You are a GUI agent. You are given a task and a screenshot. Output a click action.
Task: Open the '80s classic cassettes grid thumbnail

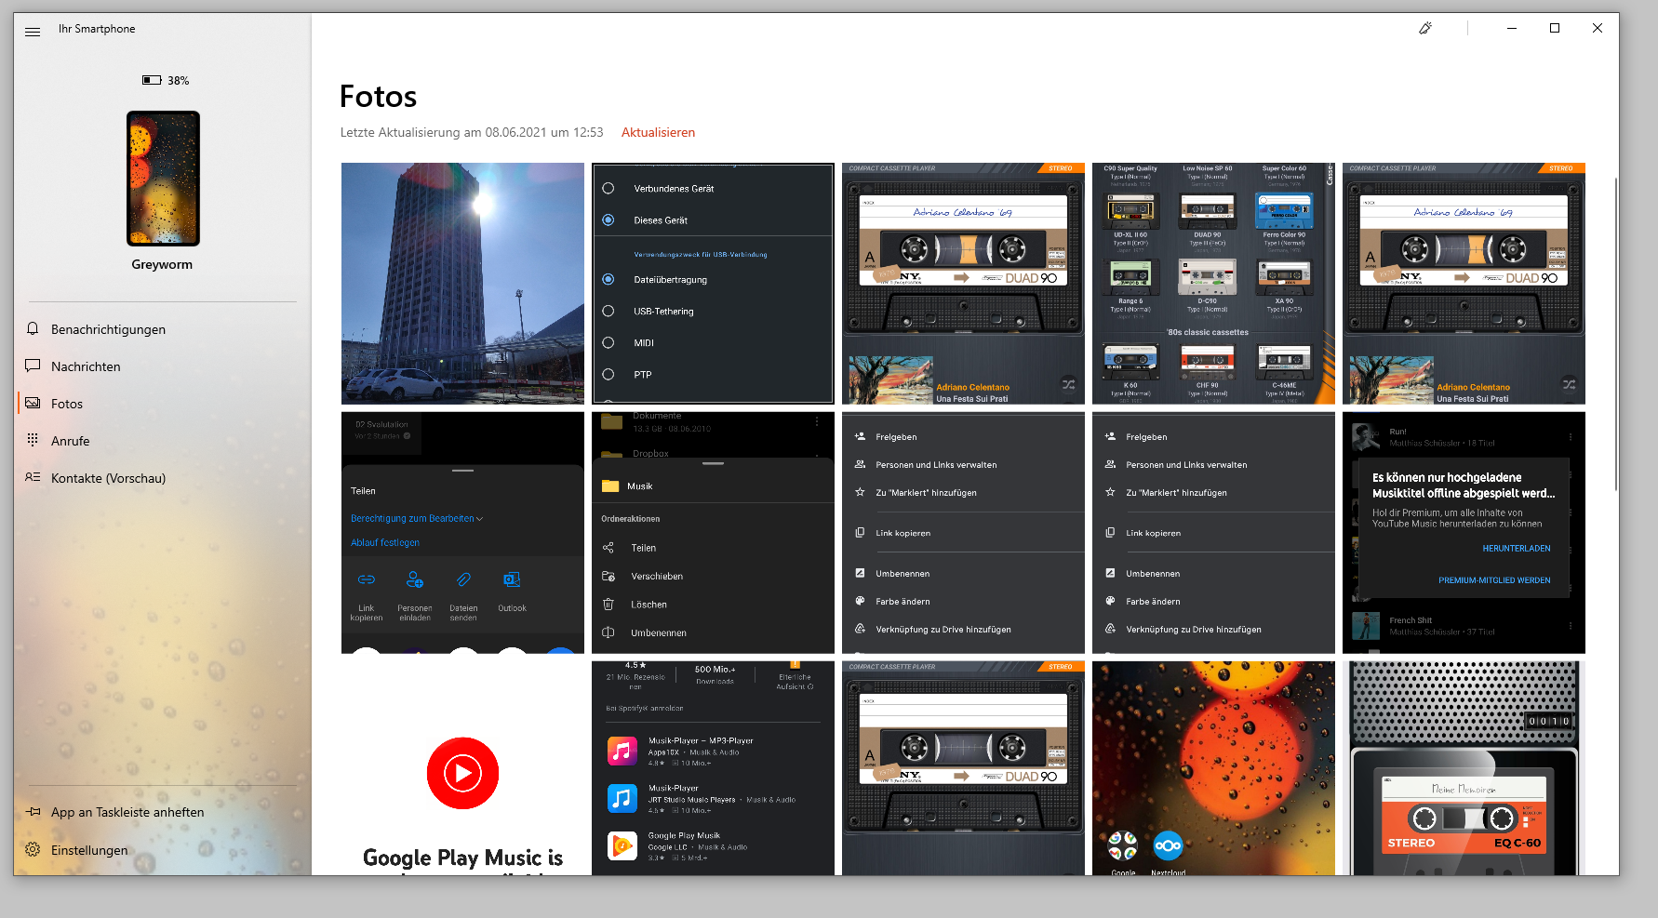tap(1213, 284)
